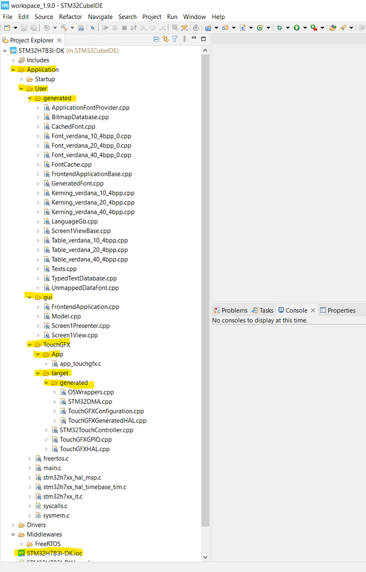Click the Terminate stop icon
Viewport: 366px width, 572px height.
[x=124, y=27]
